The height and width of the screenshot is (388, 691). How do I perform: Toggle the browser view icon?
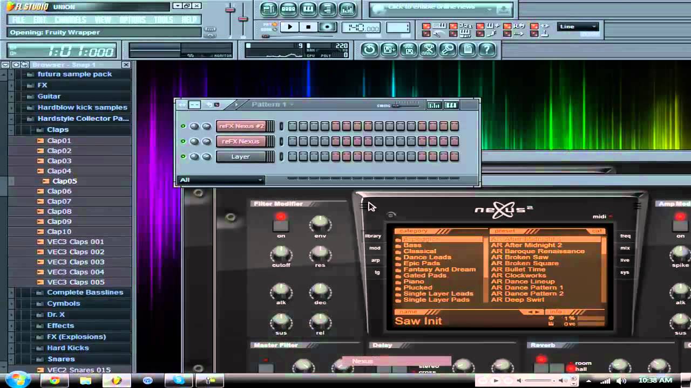327,9
